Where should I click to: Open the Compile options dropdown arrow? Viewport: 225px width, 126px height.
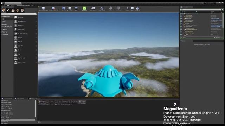[x=122, y=9]
